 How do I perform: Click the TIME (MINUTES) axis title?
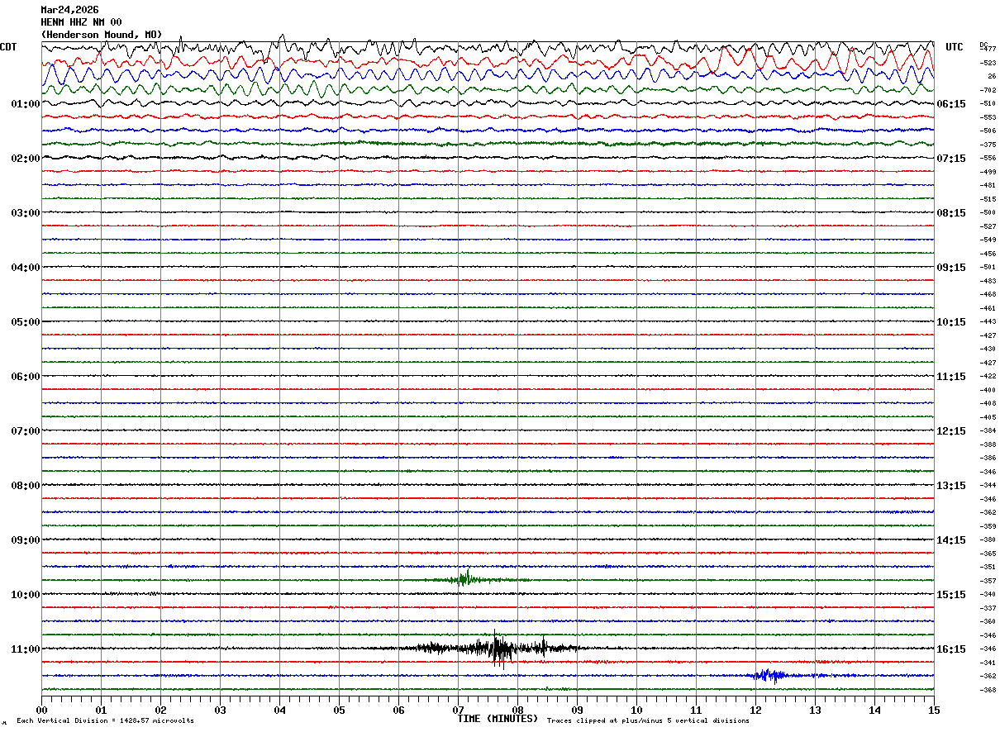pos(498,719)
